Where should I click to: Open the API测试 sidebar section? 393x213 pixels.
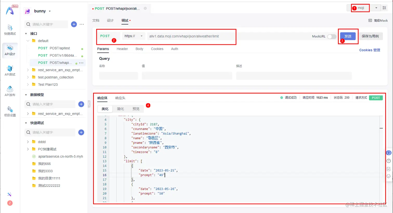pyautogui.click(x=10, y=71)
